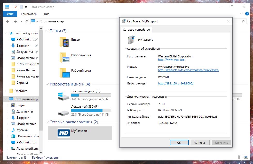Open recent locations dropdown arrow

pyautogui.click(x=21, y=21)
